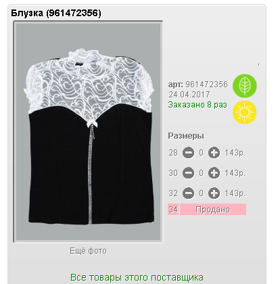Increase quantity for size 28

click(214, 153)
